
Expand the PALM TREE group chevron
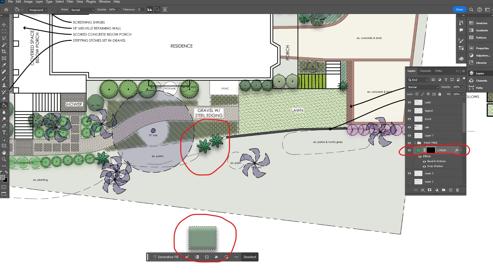pyautogui.click(x=415, y=143)
